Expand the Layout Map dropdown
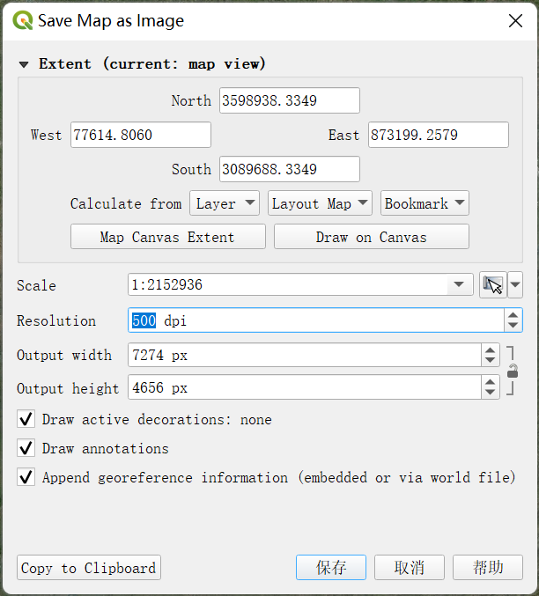This screenshot has height=596, width=539. pos(320,203)
